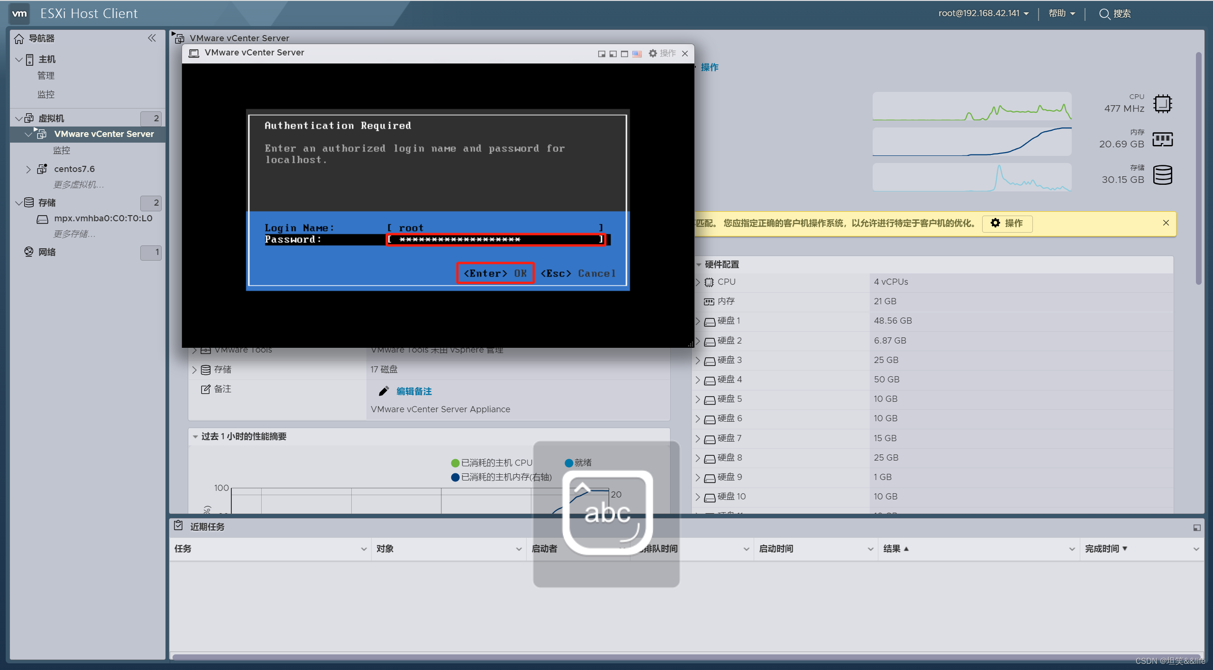Click 更多存储... link

(x=74, y=234)
